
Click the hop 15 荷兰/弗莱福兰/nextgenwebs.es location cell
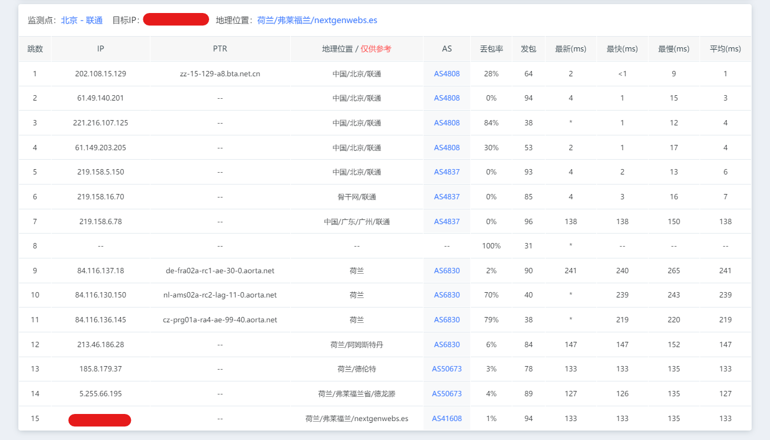point(357,419)
